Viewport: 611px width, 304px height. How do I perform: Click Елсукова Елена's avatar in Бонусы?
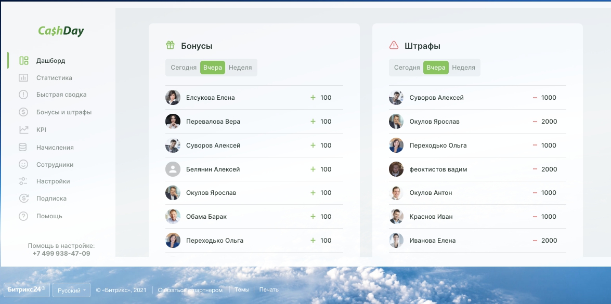click(173, 98)
